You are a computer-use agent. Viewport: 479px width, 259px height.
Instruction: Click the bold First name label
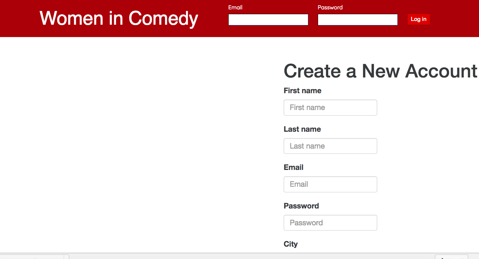(302, 91)
